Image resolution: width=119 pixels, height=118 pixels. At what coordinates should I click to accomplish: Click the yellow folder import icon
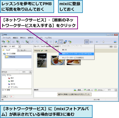[8, 42]
